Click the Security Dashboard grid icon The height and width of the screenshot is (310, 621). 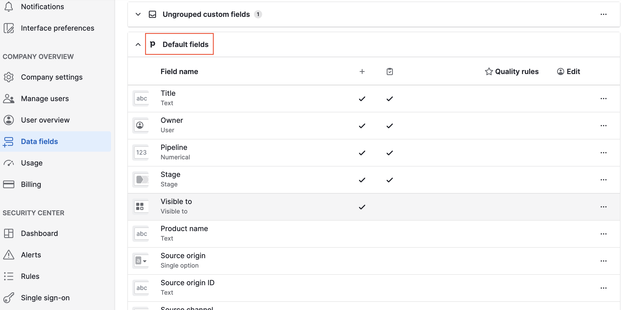pos(9,233)
